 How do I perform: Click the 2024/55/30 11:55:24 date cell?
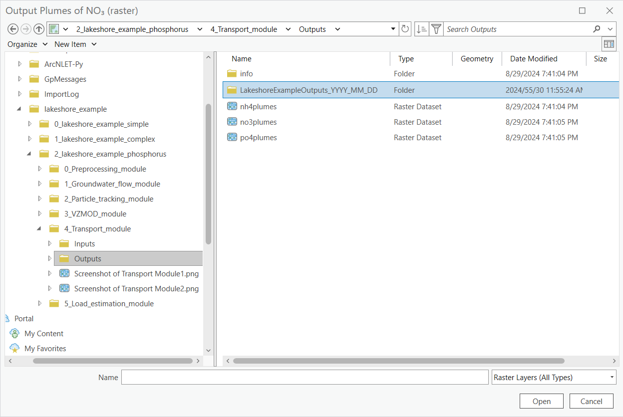coord(544,90)
